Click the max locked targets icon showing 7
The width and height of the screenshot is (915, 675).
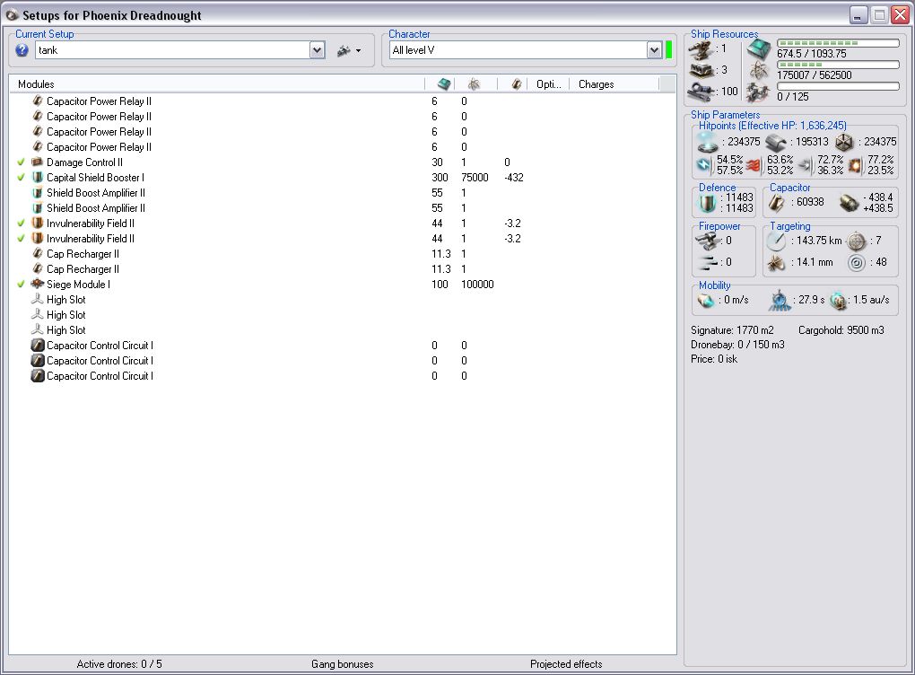point(856,241)
